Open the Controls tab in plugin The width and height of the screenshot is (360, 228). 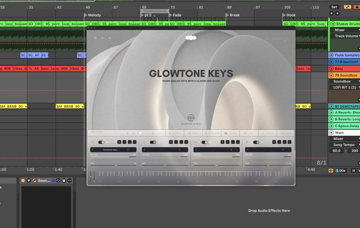click(175, 133)
